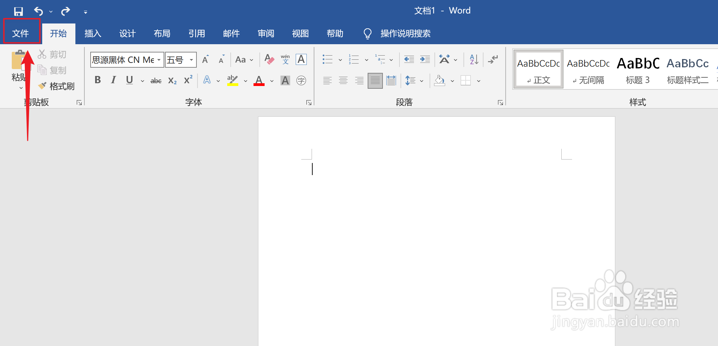Viewport: 718px width, 346px height.
Task: Open the 字体 dialog launcher
Action: pos(309,102)
